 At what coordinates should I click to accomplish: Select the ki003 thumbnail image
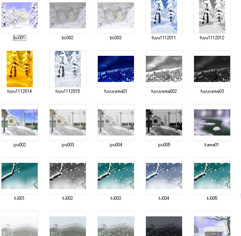[116, 176]
